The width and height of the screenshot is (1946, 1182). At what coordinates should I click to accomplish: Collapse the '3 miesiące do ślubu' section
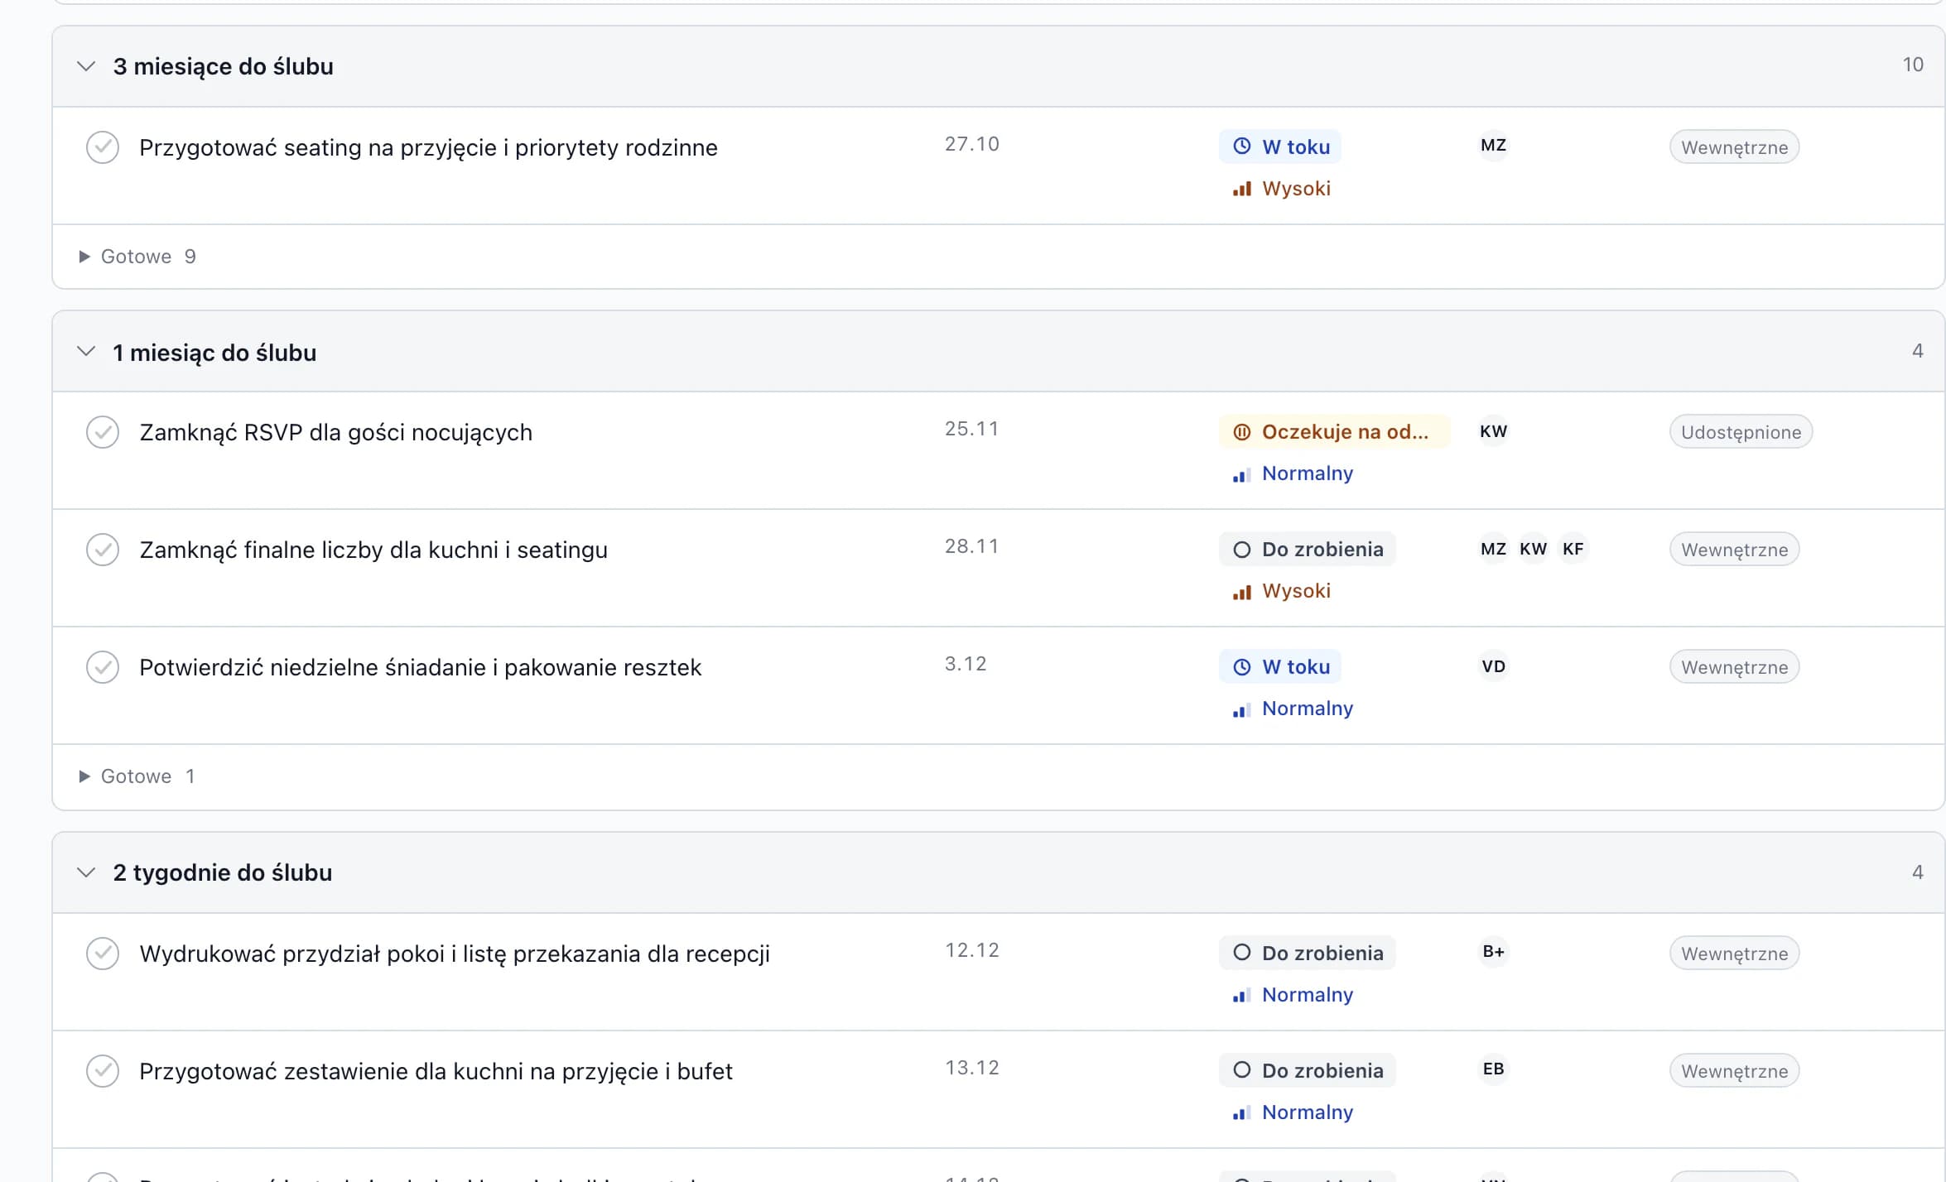coord(86,66)
